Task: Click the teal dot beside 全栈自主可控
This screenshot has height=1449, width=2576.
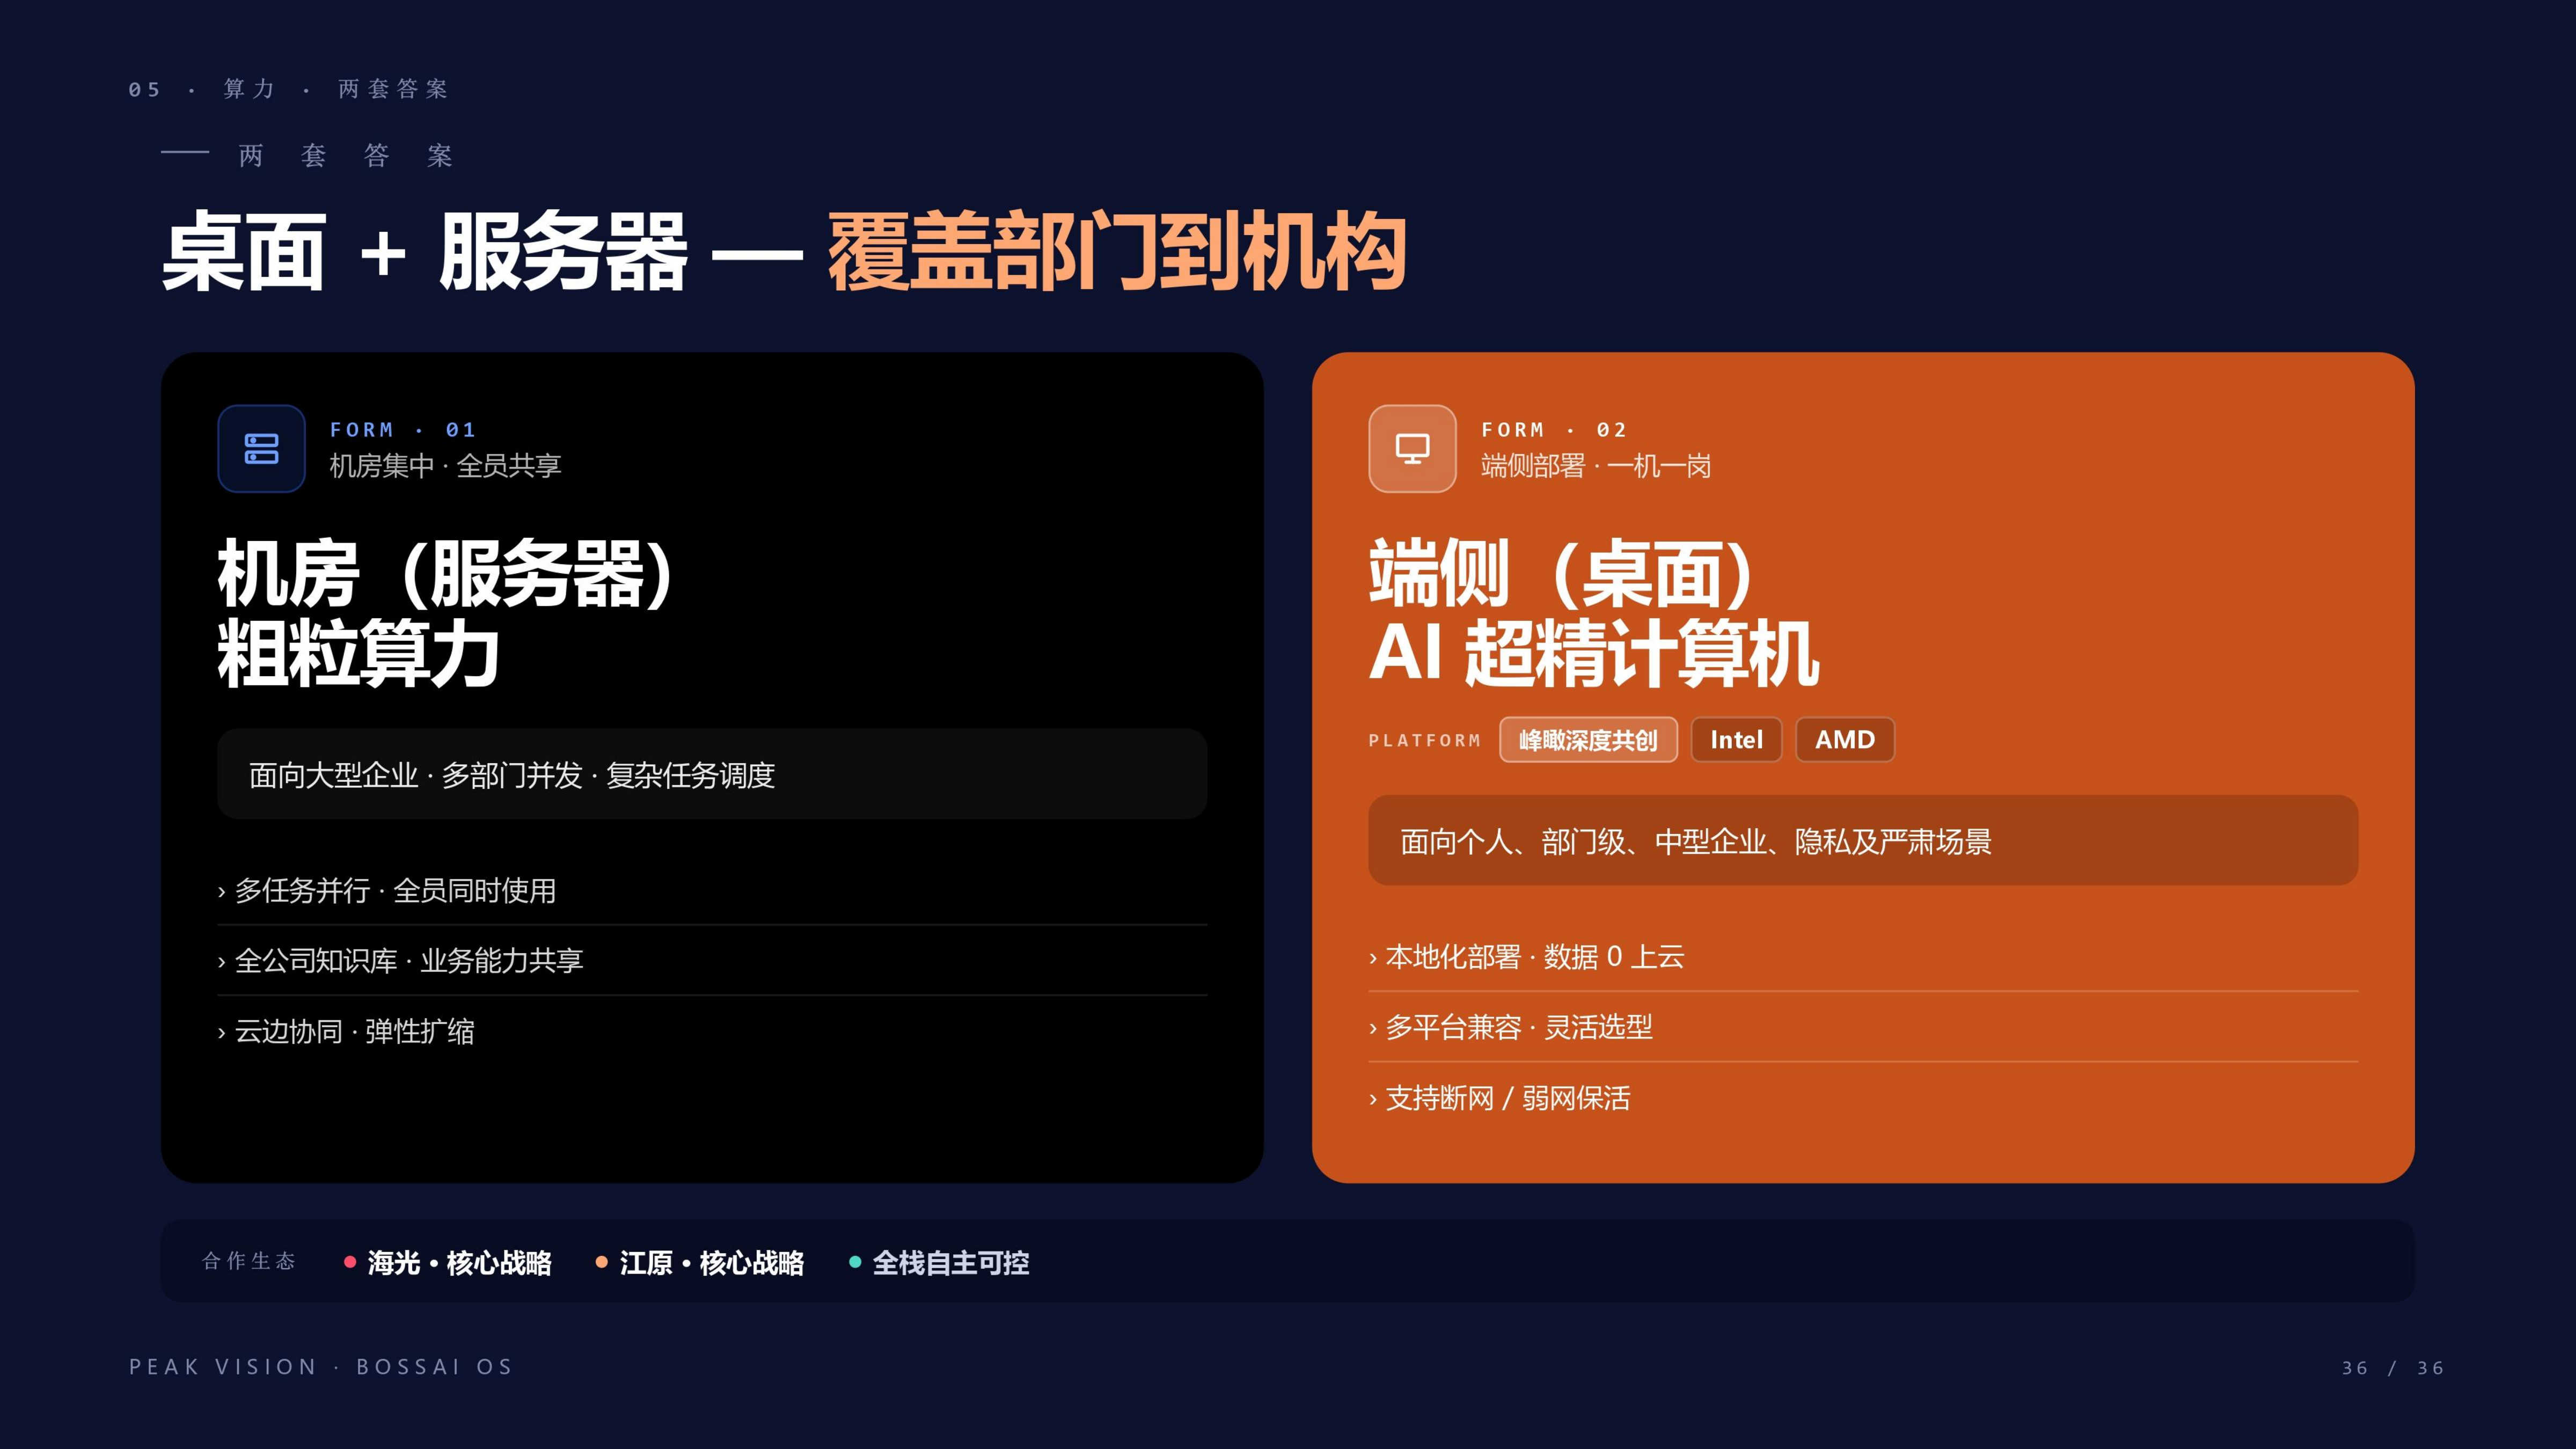Action: click(855, 1262)
